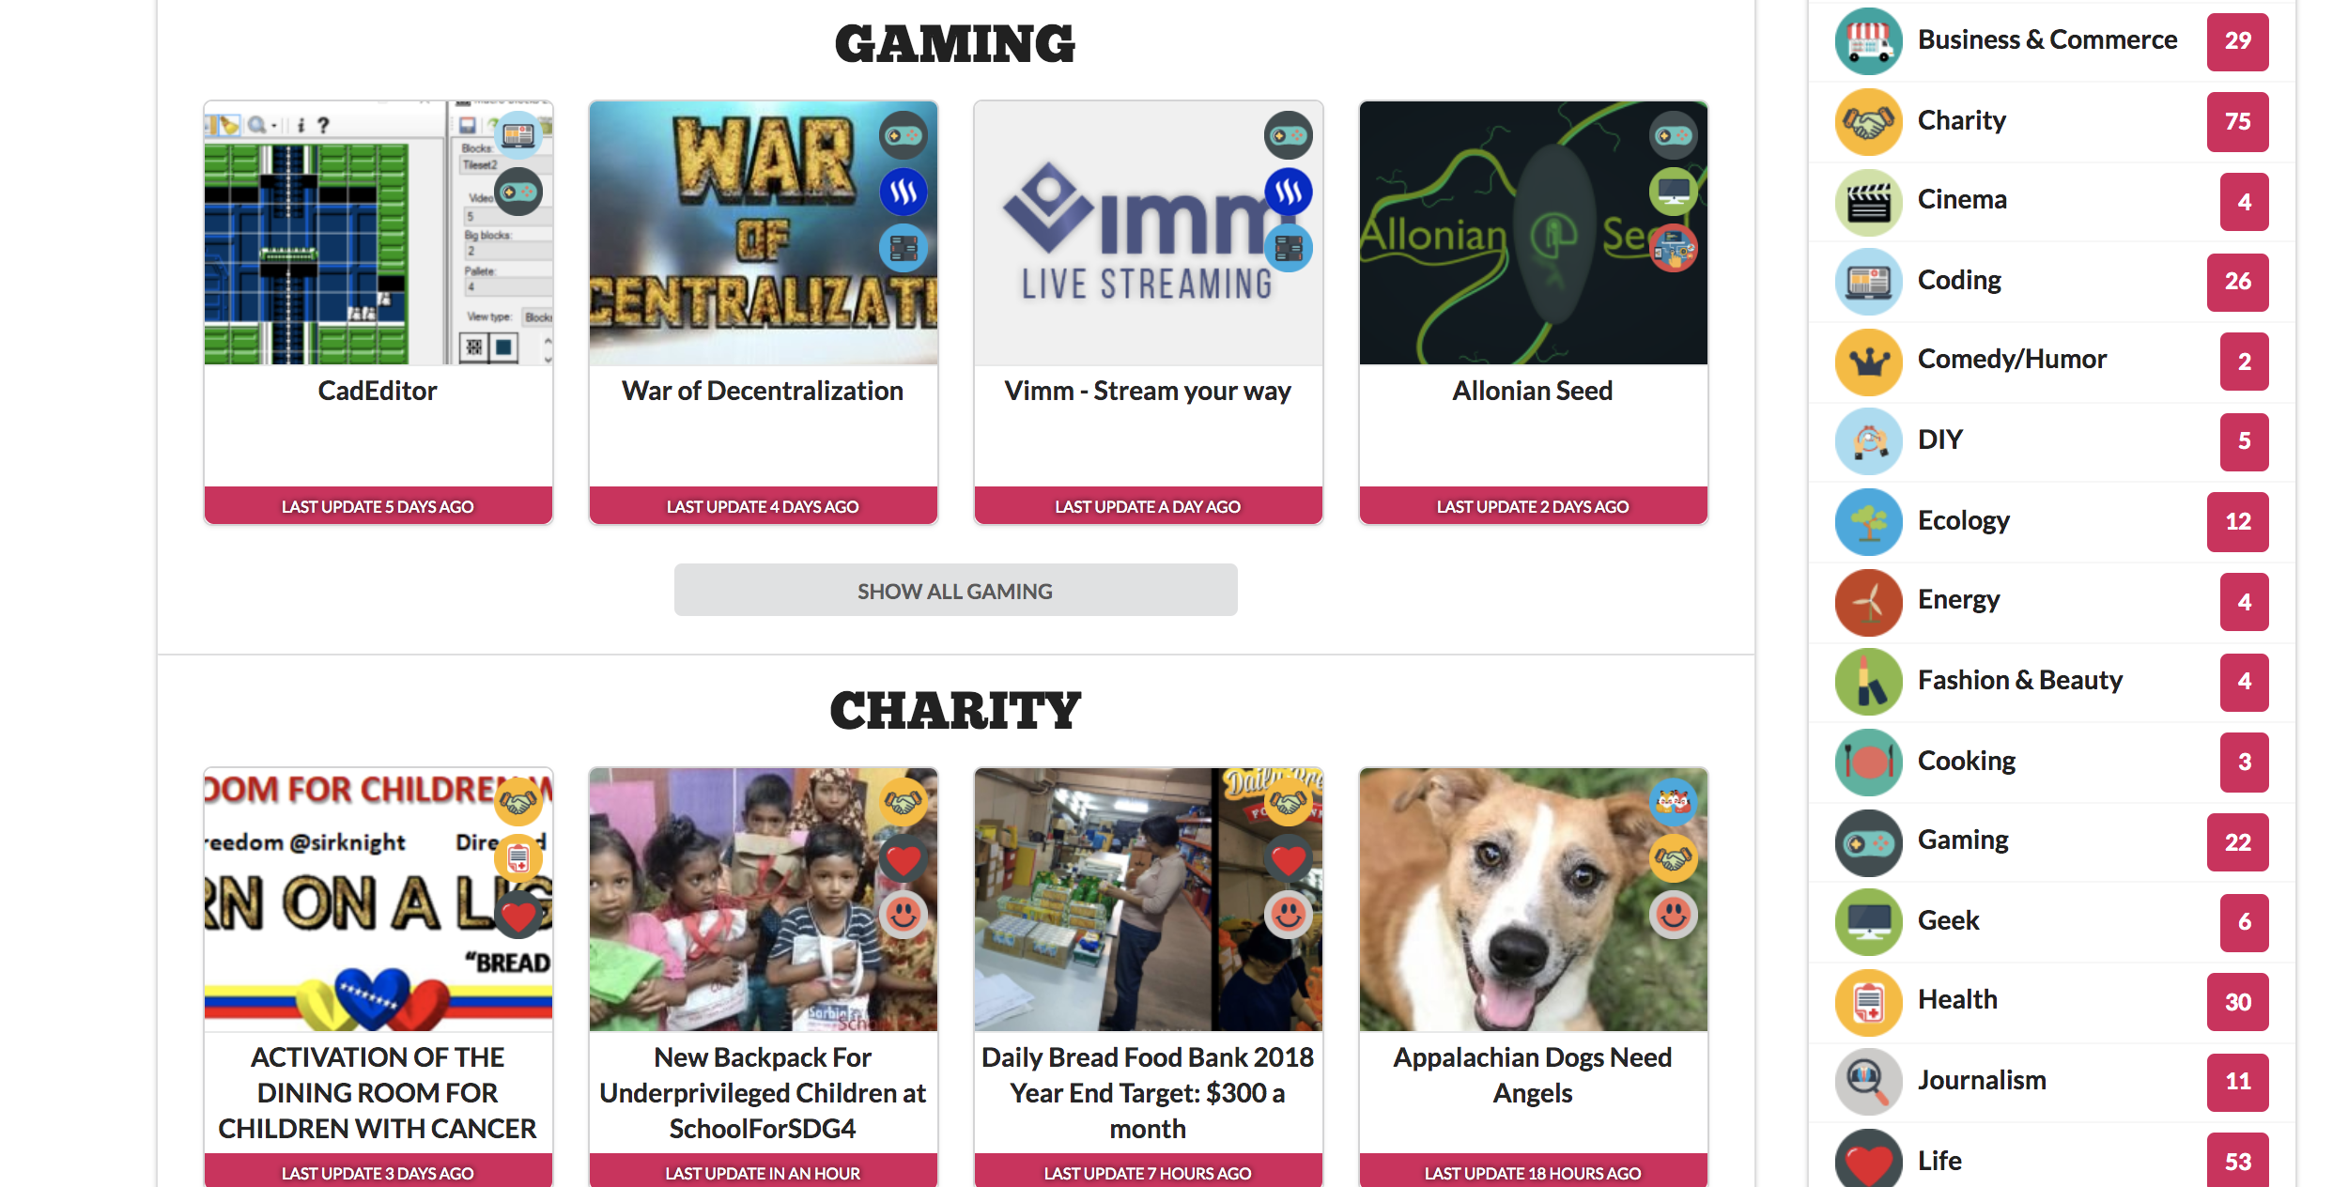The image size is (2348, 1187).
Task: Open the Business & Commerce category
Action: pos(2047,40)
